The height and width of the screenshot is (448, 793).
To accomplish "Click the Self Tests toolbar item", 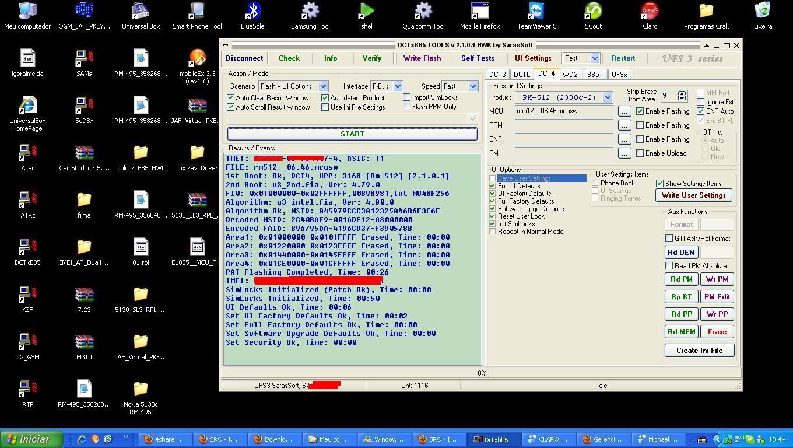I will (478, 58).
